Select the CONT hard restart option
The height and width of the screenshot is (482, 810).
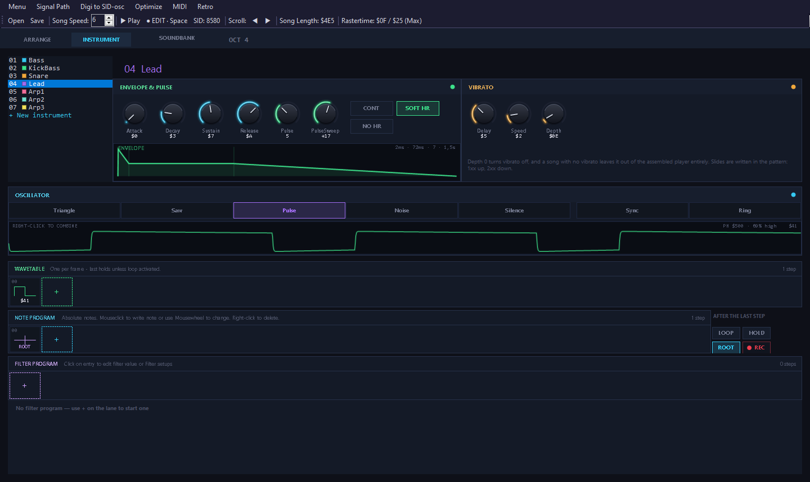pyautogui.click(x=371, y=108)
